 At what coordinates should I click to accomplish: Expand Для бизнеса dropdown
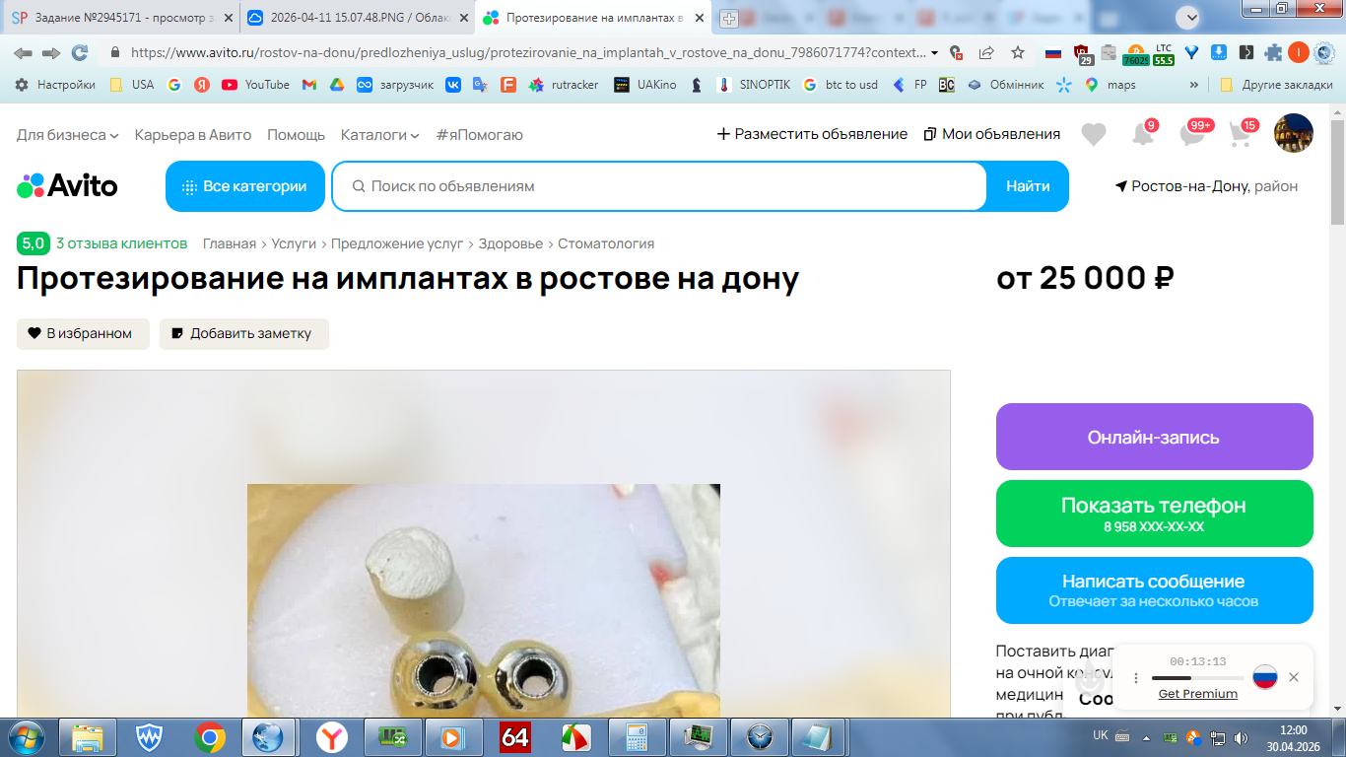68,134
